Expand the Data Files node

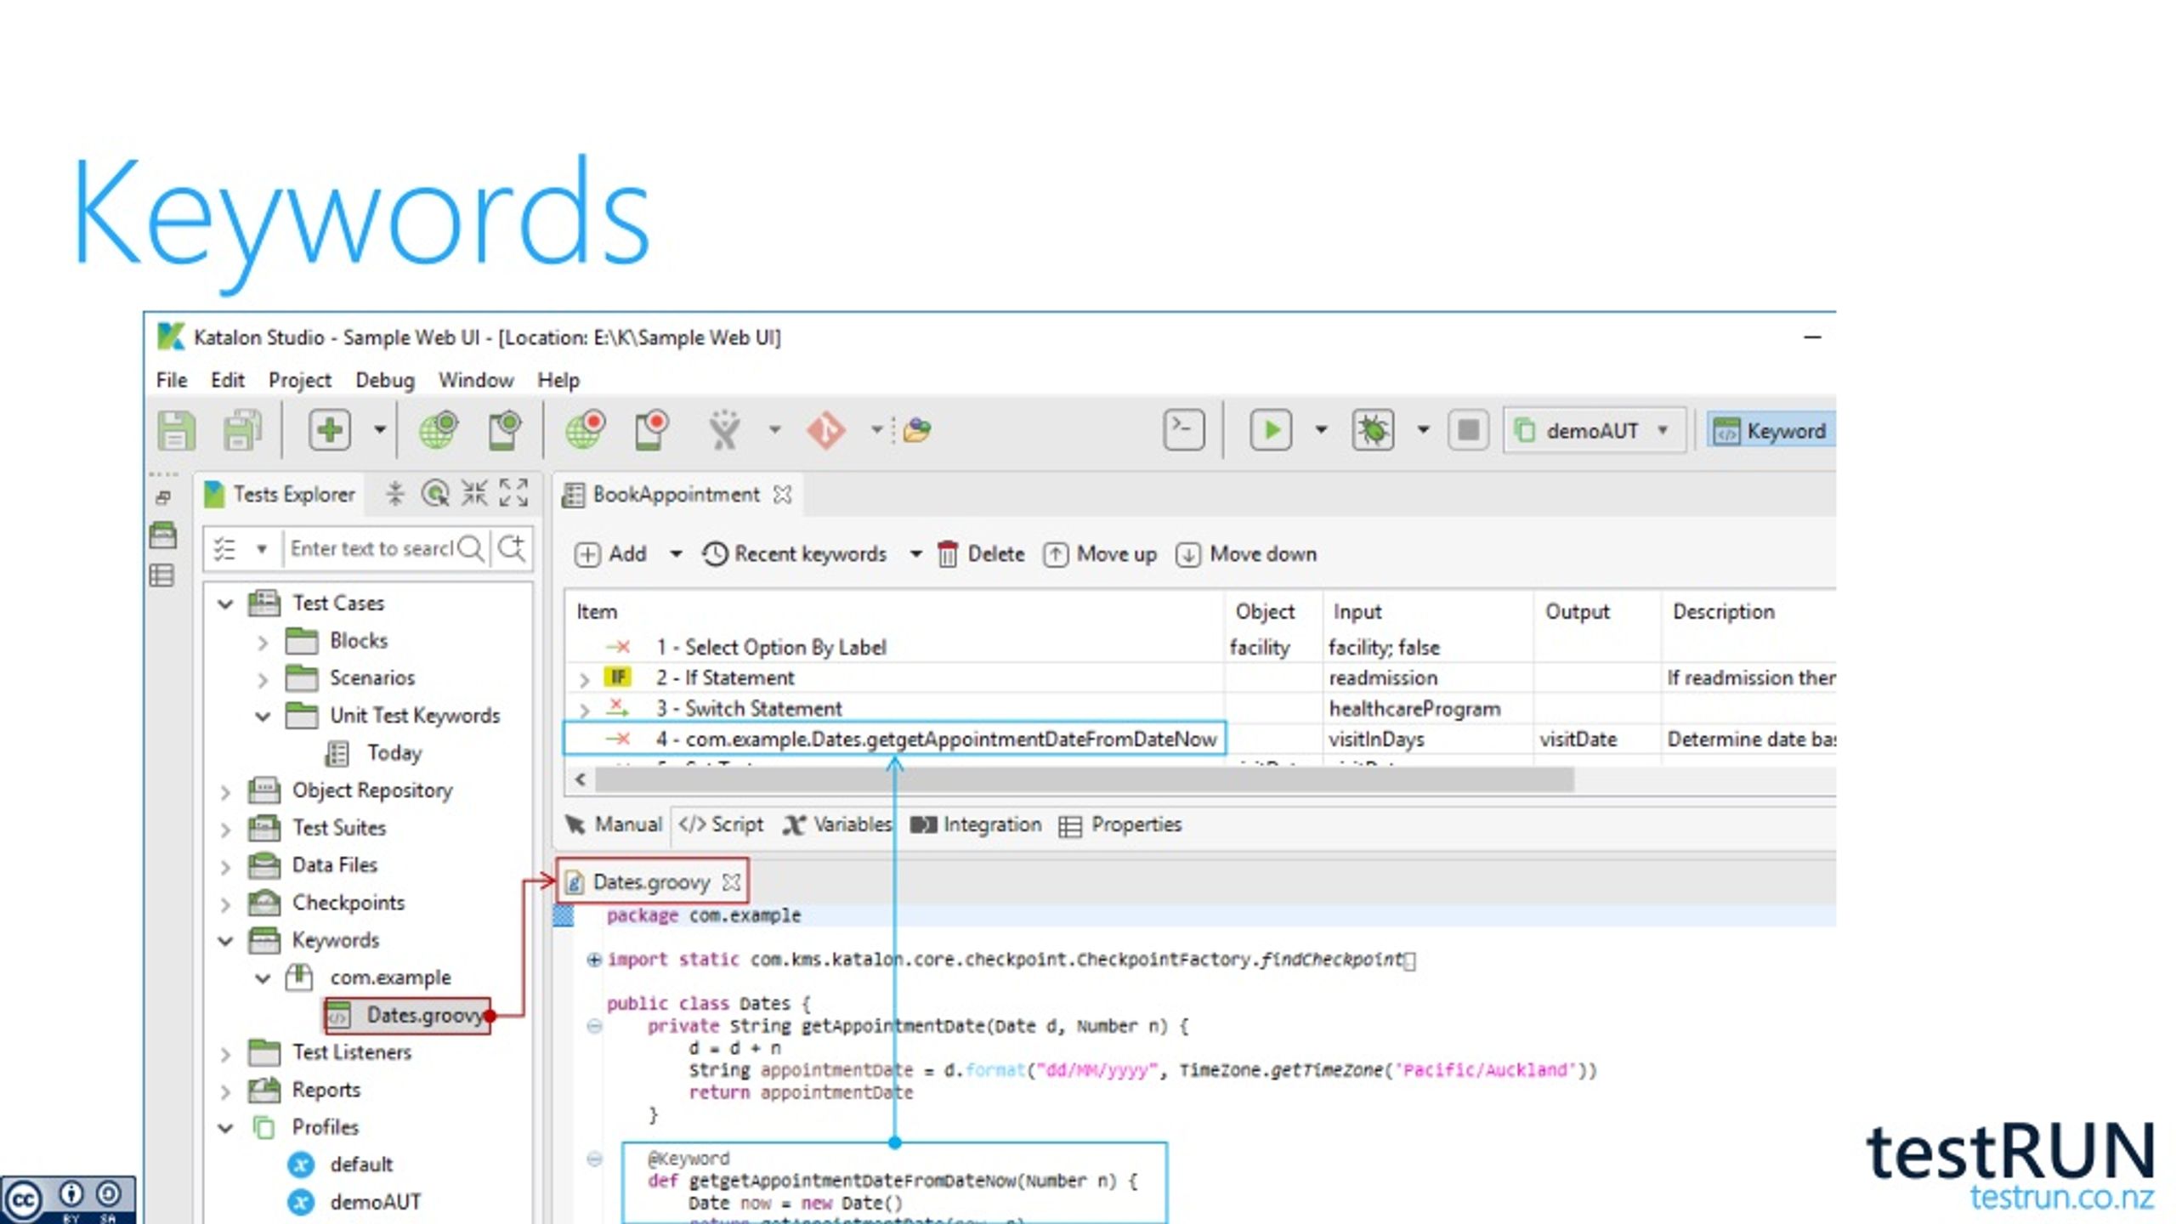[x=225, y=866]
